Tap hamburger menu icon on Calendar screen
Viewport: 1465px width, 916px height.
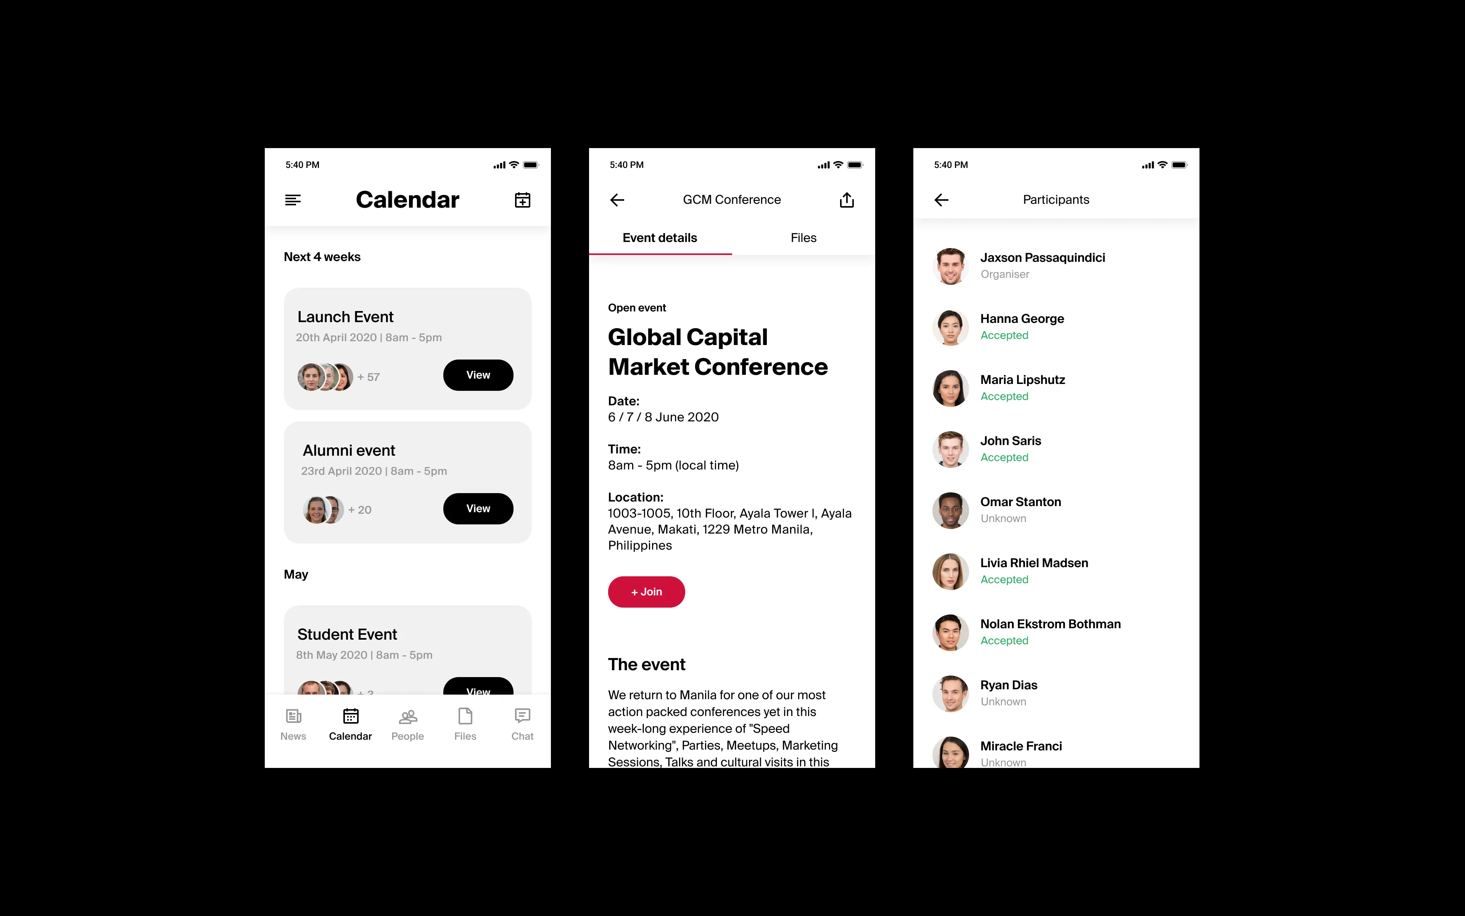(293, 200)
